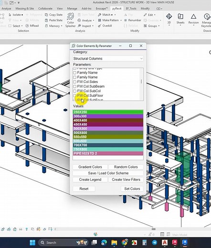Select the brown 400X400 color value
The width and height of the screenshot is (211, 248).
[108, 120]
